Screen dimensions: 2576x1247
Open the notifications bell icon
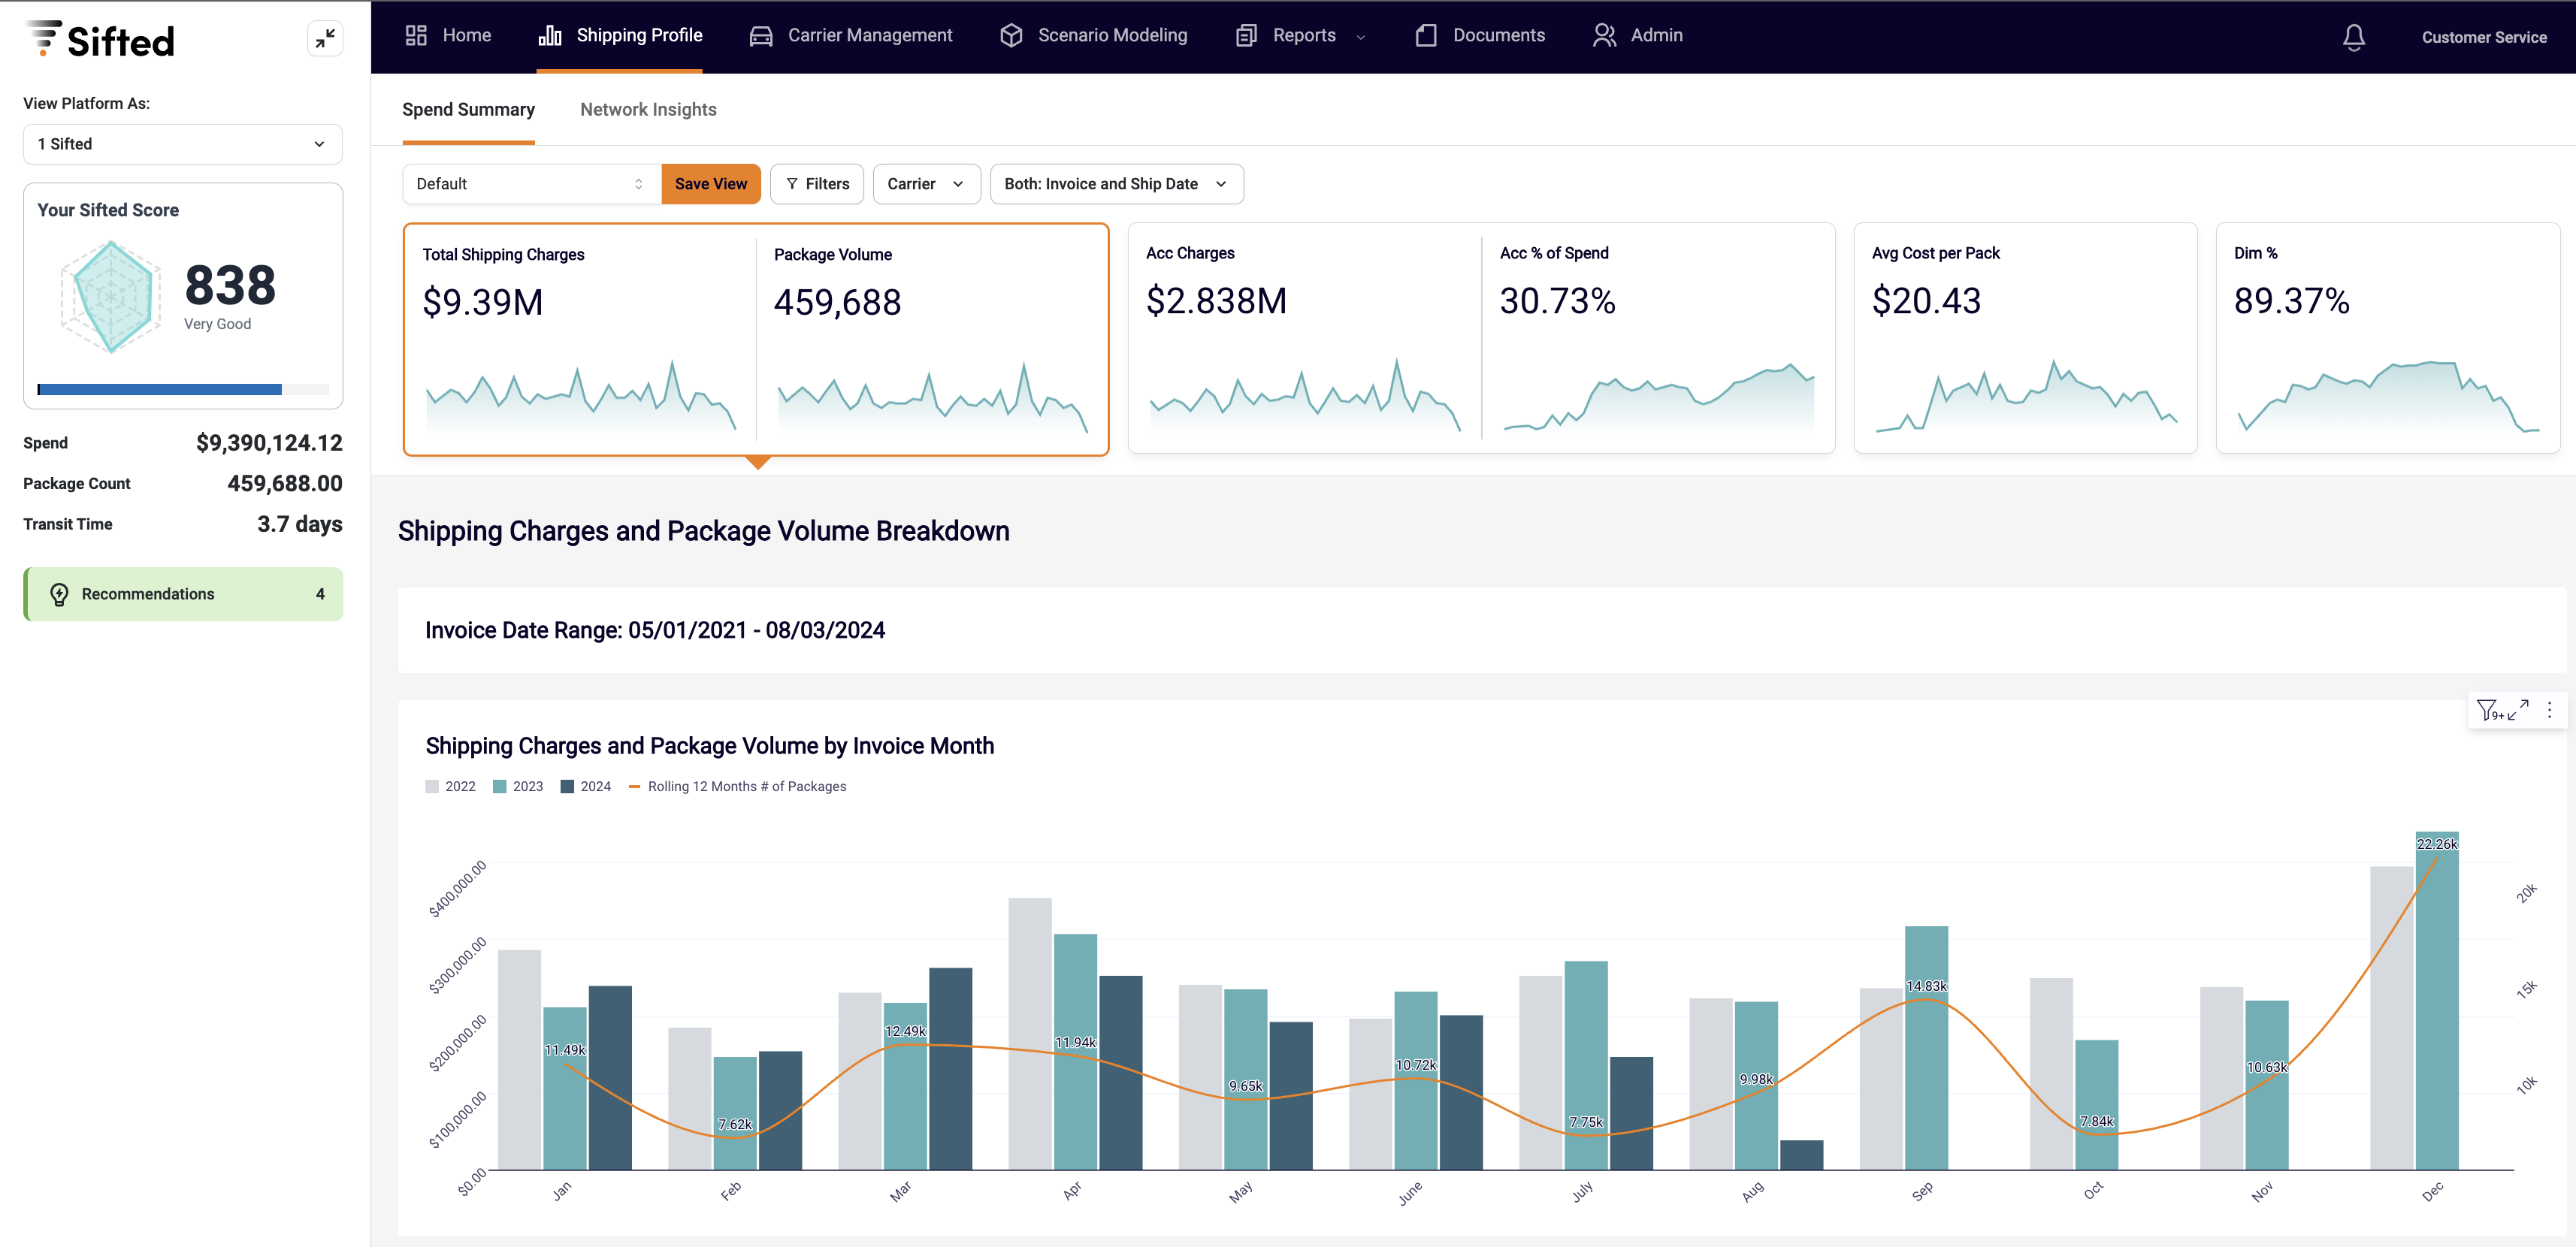(2354, 37)
